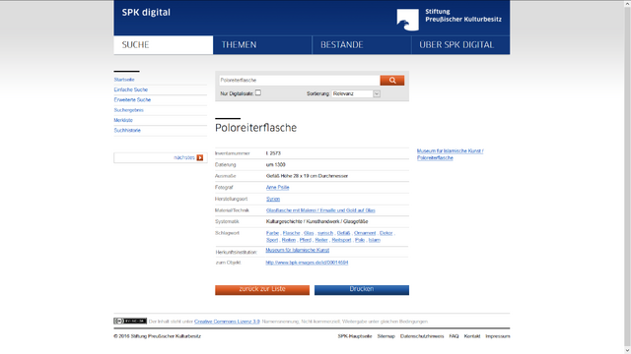Click the Drucken button
Screen dimensions: 631x354
click(362, 290)
